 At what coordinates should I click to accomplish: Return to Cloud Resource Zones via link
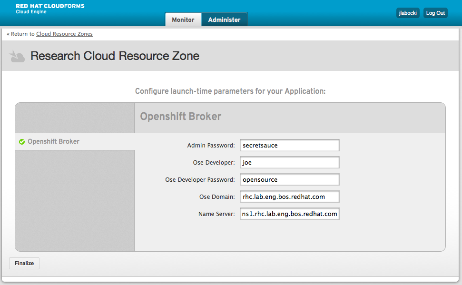point(64,34)
